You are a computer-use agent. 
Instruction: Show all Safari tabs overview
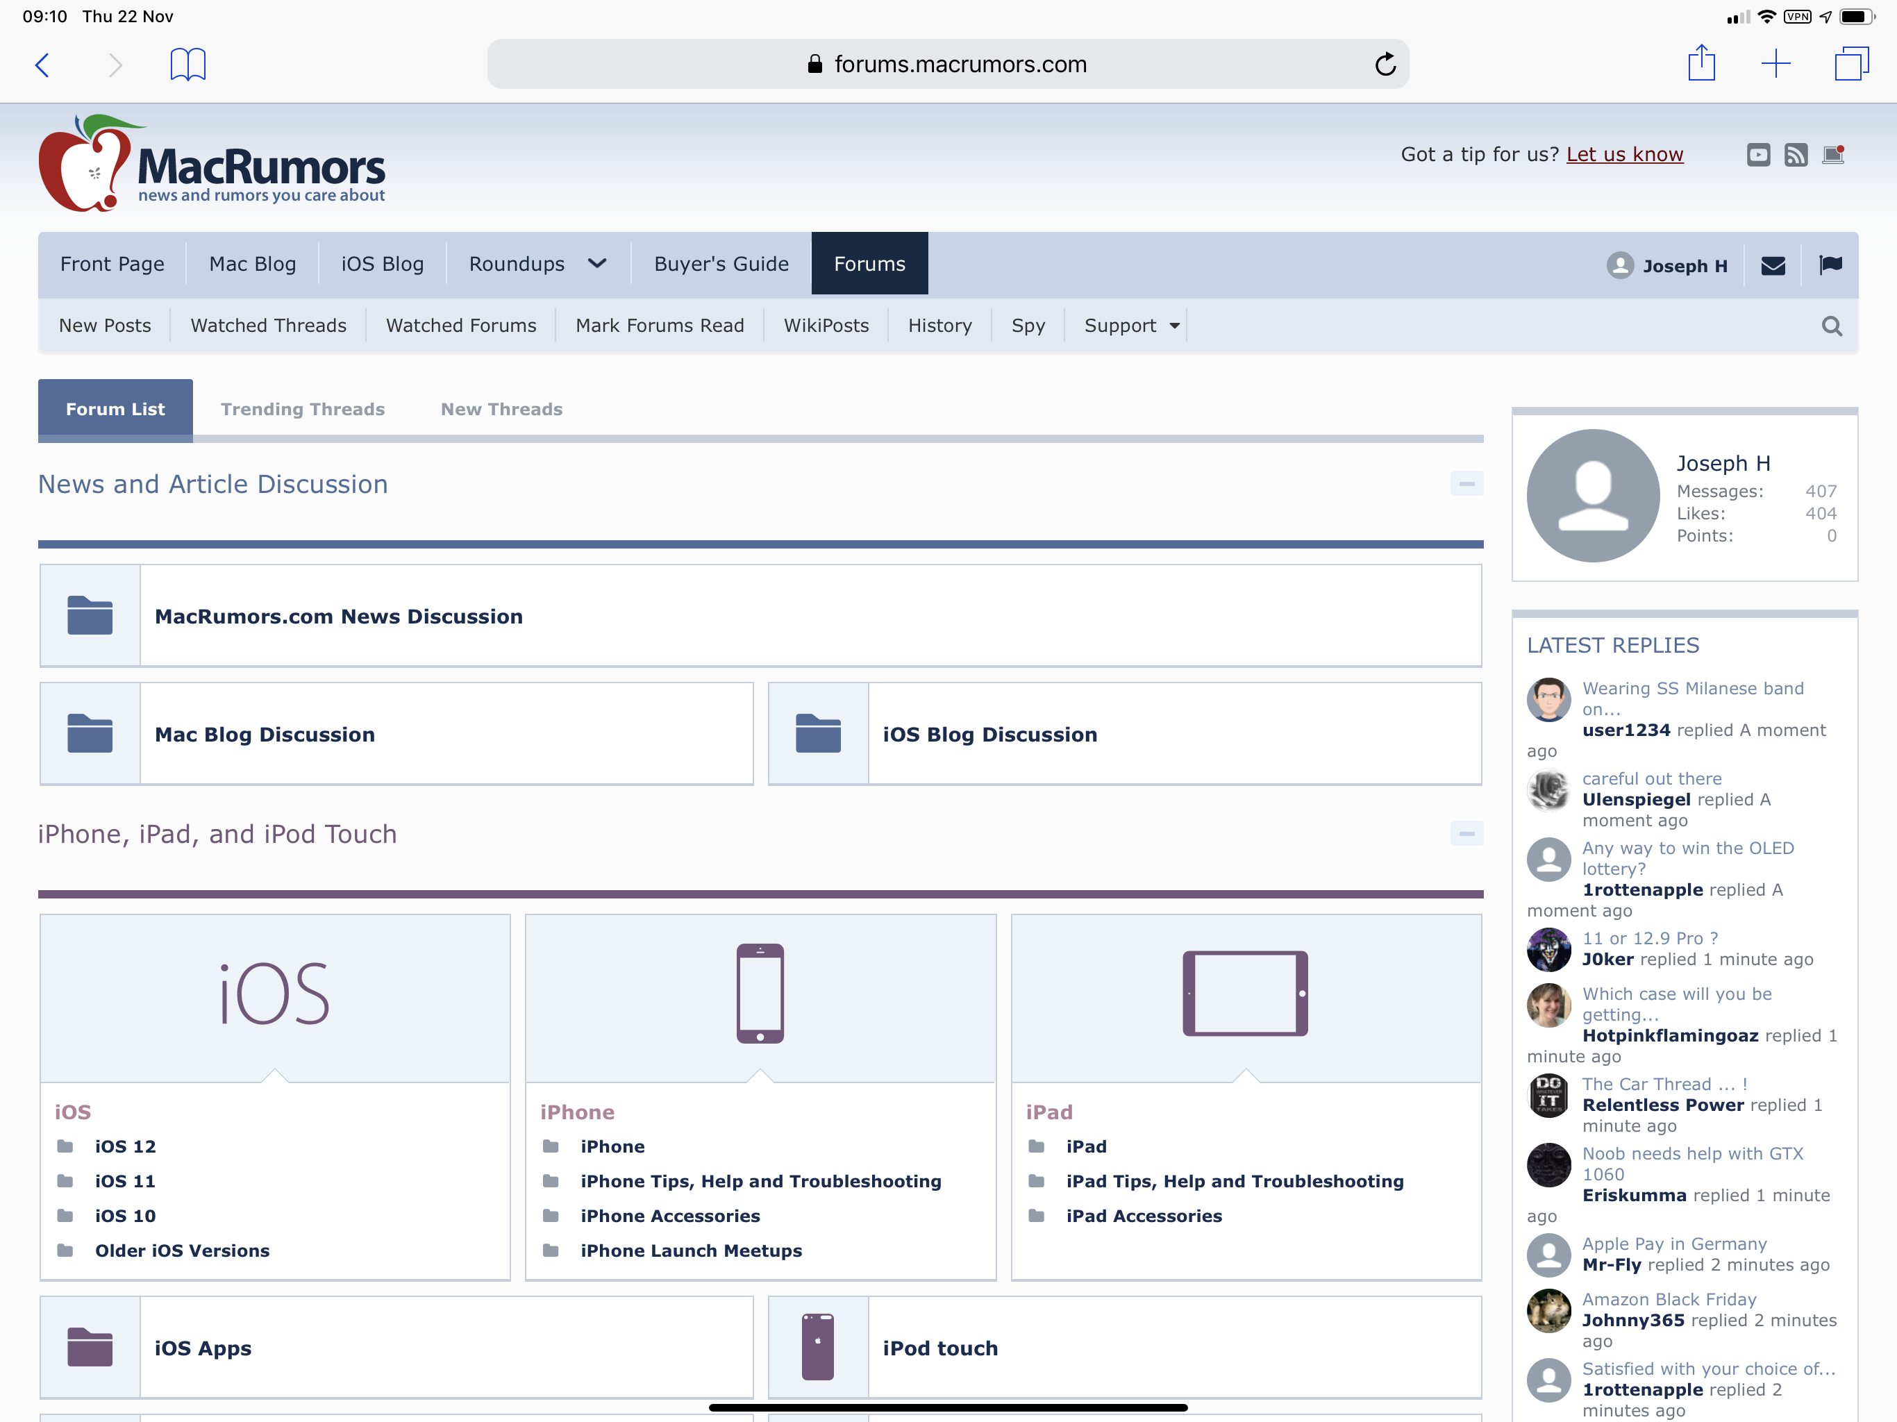1850,65
